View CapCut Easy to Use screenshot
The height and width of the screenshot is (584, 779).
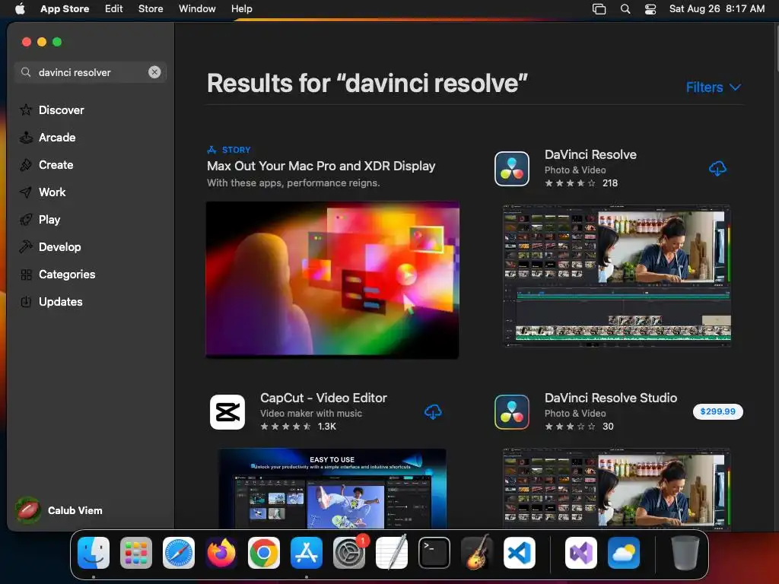(332, 488)
